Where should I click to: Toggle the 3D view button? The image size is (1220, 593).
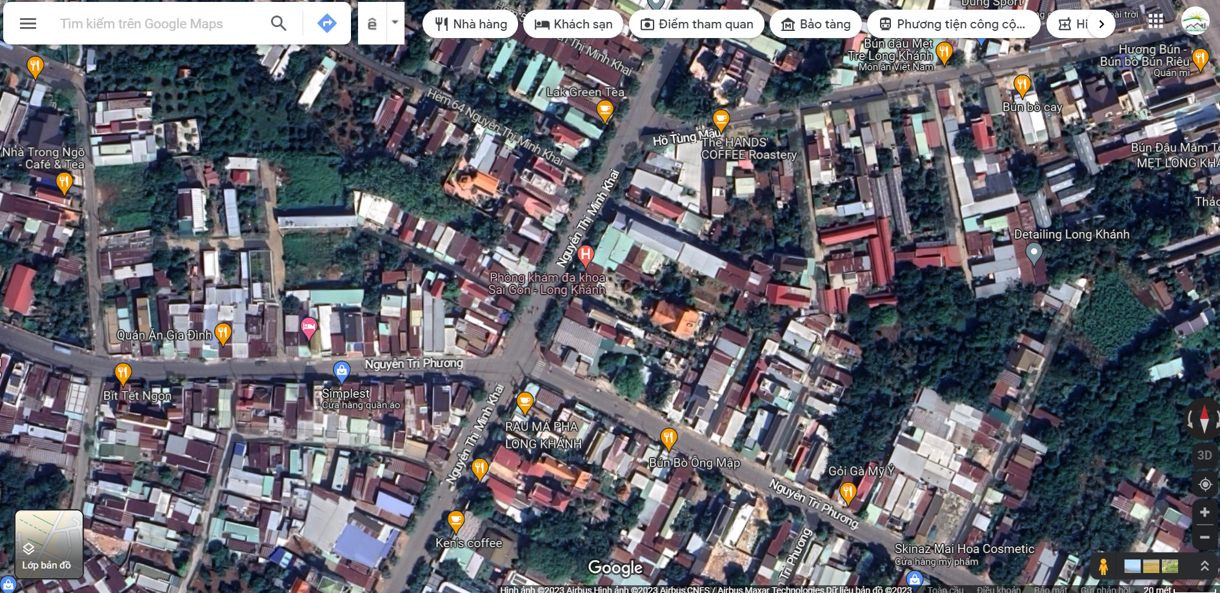tap(1205, 455)
